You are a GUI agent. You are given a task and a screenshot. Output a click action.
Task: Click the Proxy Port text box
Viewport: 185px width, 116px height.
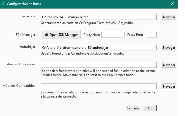pos(151,35)
